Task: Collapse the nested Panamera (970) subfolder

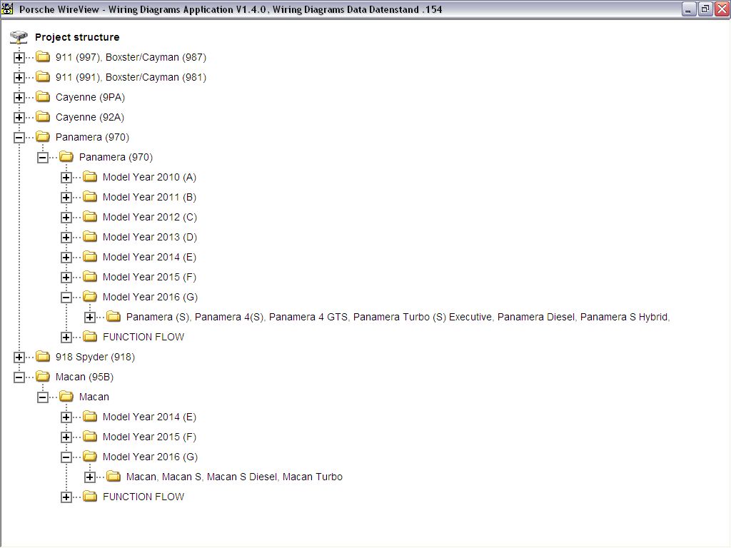Action: [x=42, y=158]
